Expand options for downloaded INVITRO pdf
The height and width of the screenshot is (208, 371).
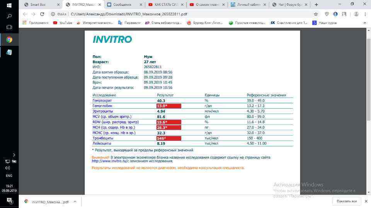(75, 201)
